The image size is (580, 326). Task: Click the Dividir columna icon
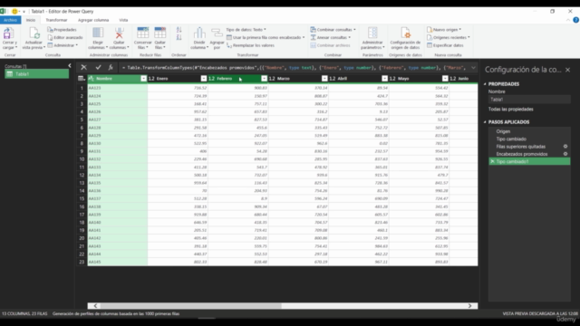click(199, 33)
